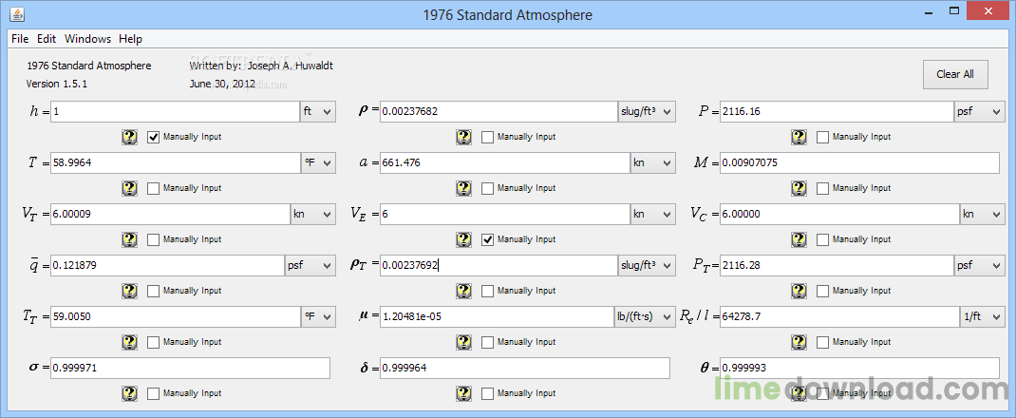This screenshot has height=418, width=1016.
Task: Click help icon beneath pressure P field
Action: (800, 137)
